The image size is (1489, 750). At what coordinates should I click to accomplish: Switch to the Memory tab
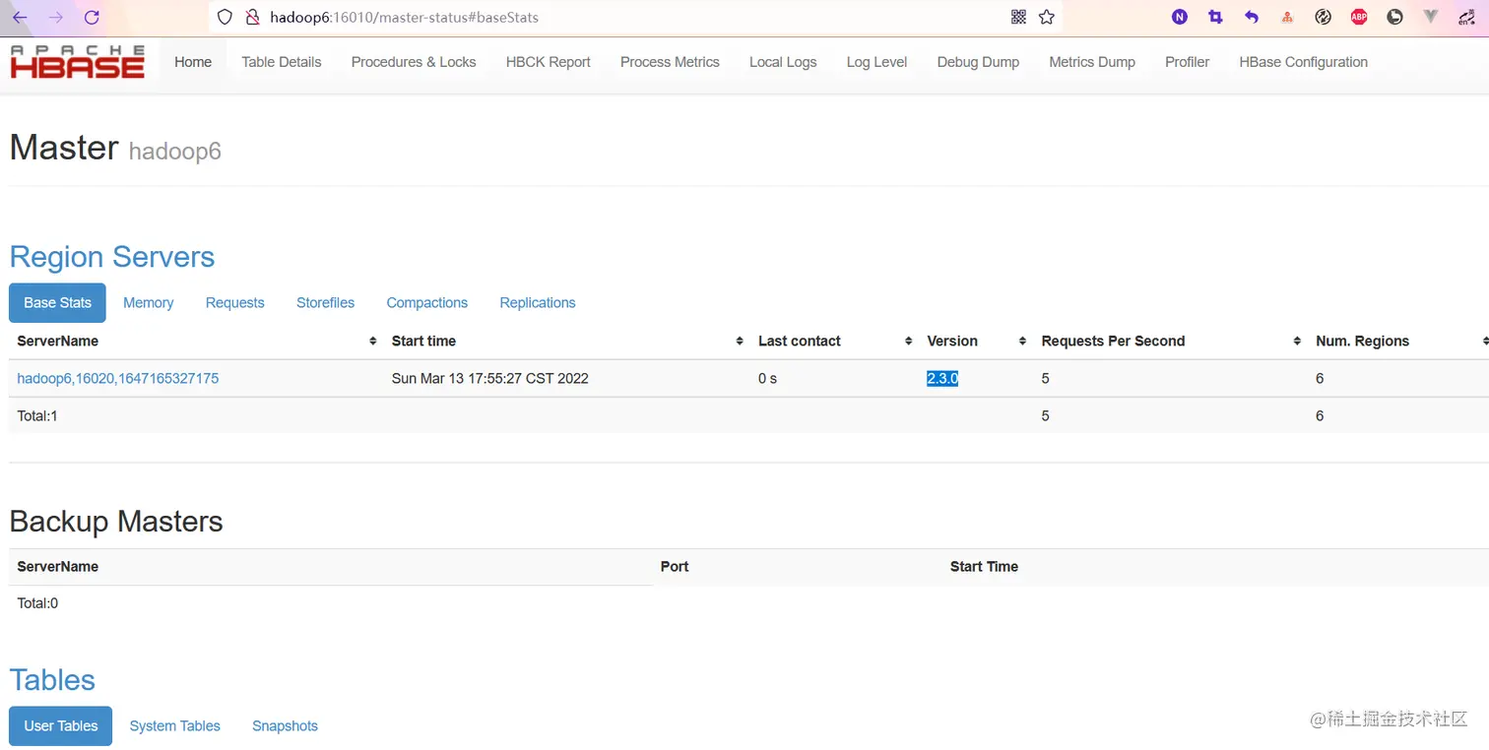(149, 303)
